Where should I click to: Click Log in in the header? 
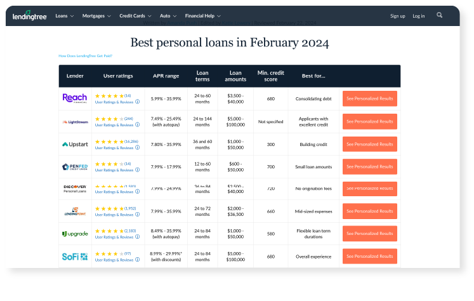(x=419, y=16)
